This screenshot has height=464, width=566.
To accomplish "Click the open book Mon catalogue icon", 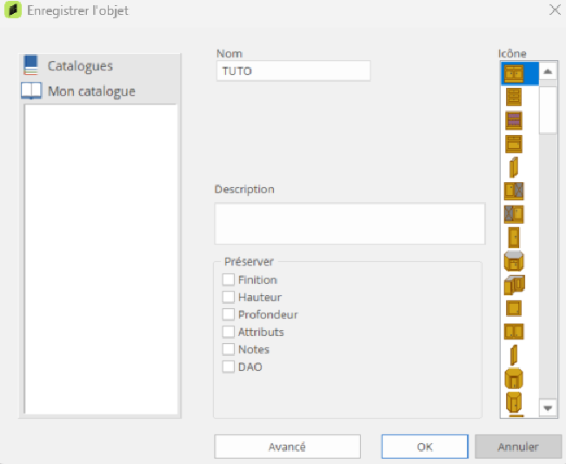I will click(31, 91).
